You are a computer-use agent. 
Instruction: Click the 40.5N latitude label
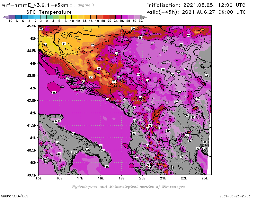(31, 150)
